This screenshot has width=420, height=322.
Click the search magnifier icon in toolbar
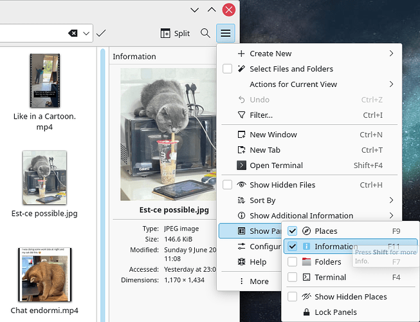tap(205, 33)
